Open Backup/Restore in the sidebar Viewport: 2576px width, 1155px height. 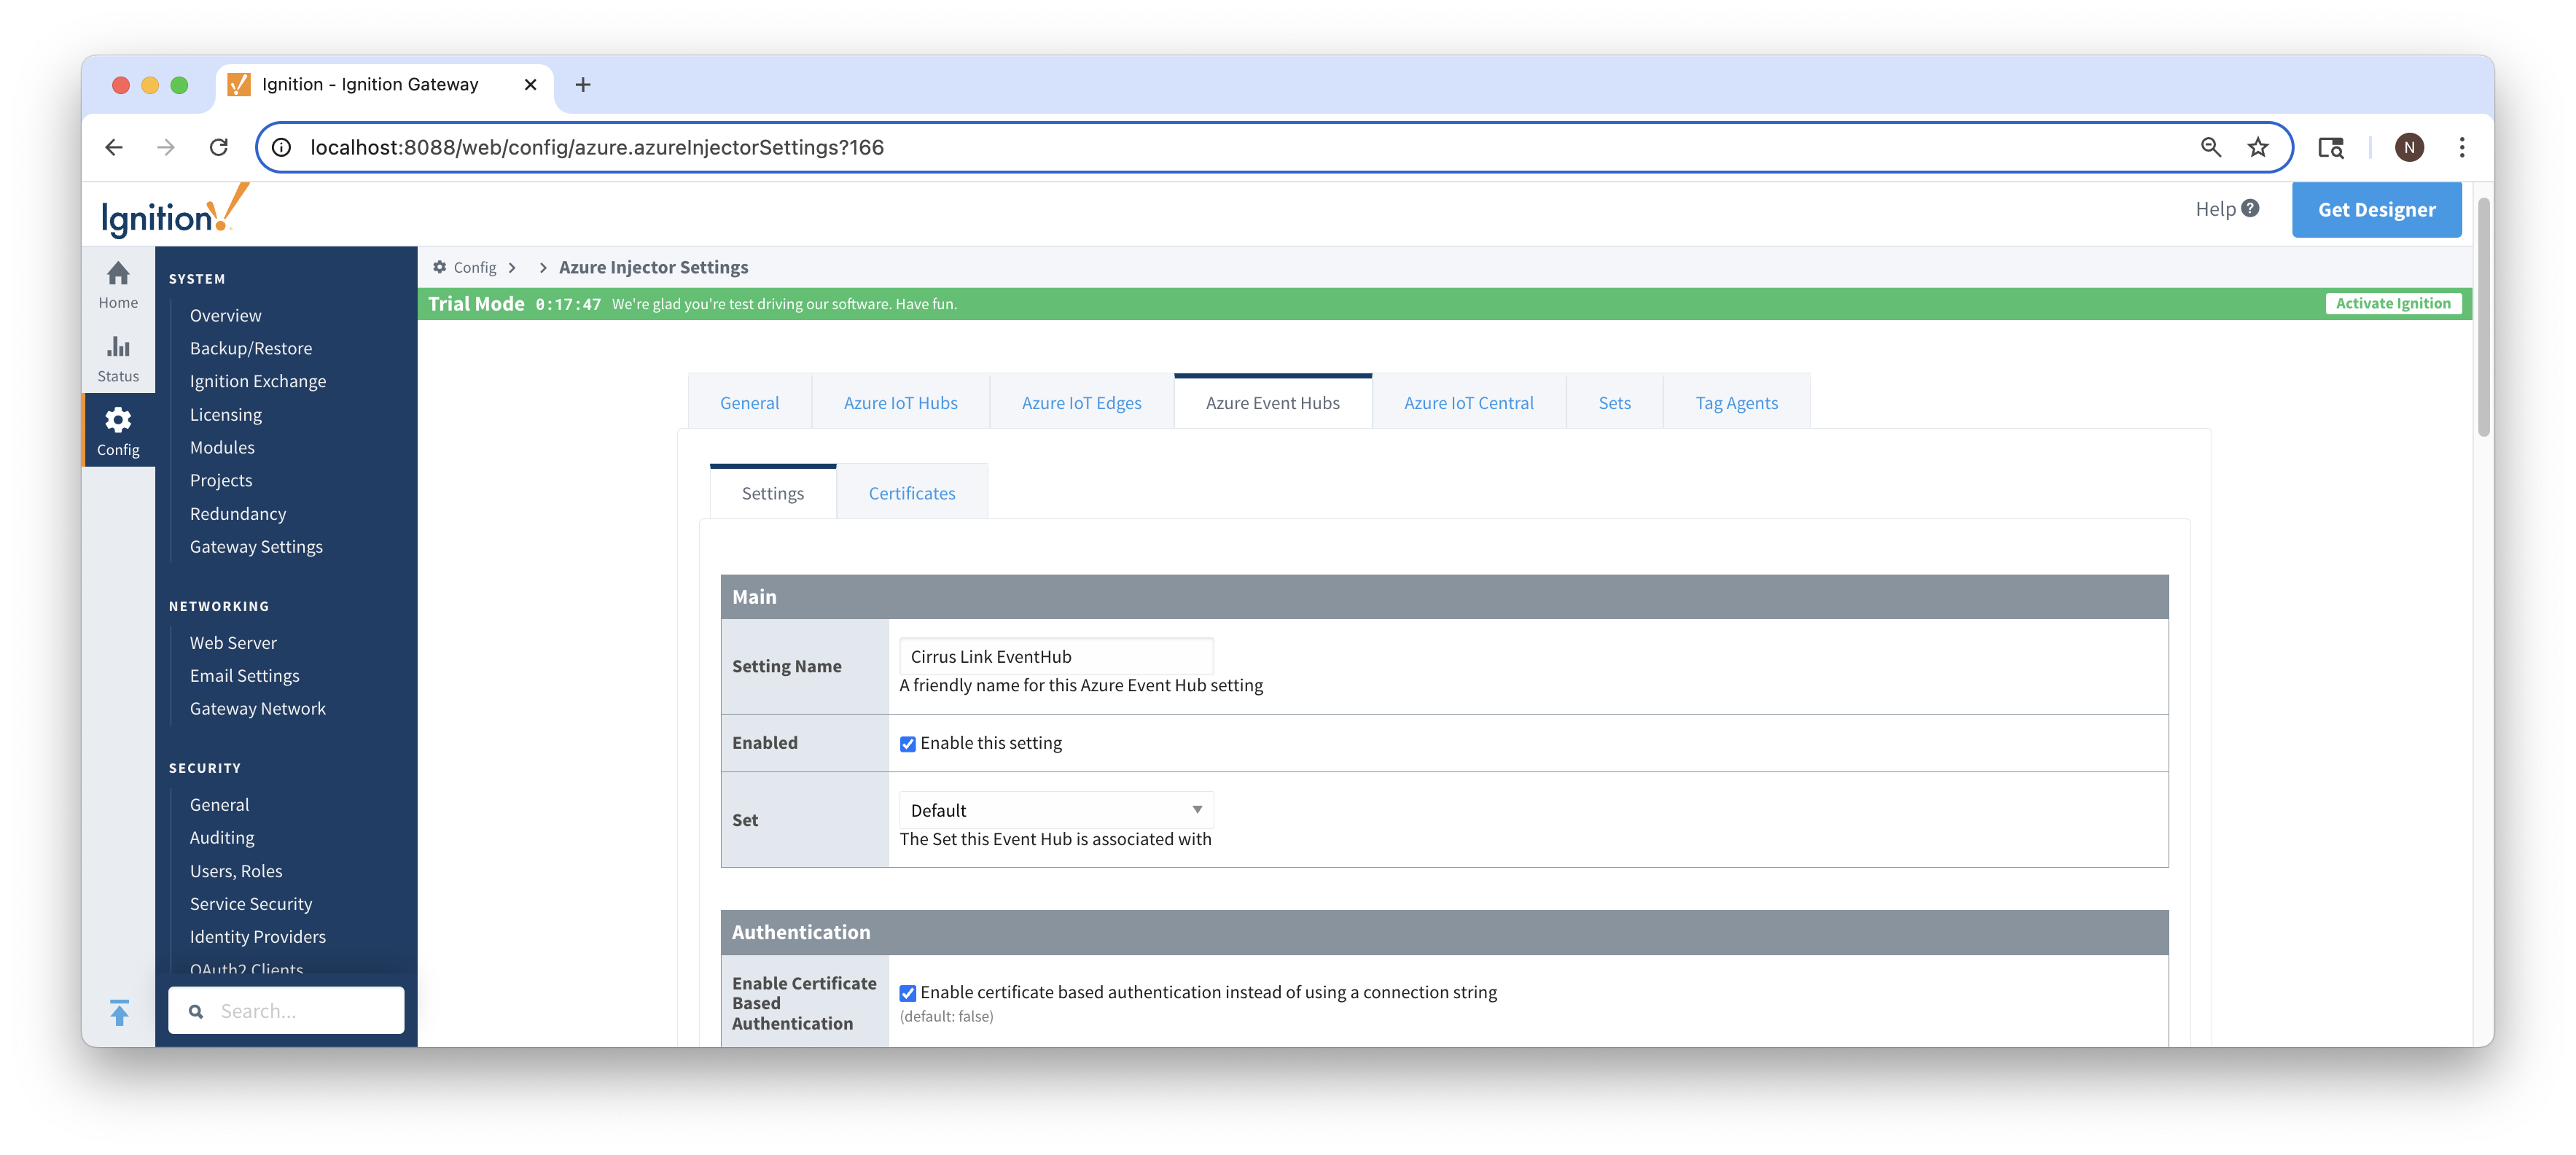pyautogui.click(x=251, y=348)
